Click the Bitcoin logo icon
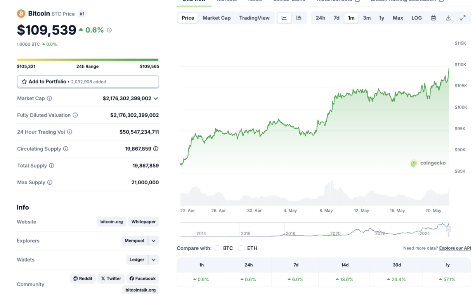Screen dimensions: 475x294 21,13
